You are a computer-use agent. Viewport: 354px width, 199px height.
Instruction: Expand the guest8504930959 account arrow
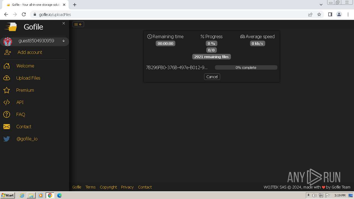[x=64, y=41]
